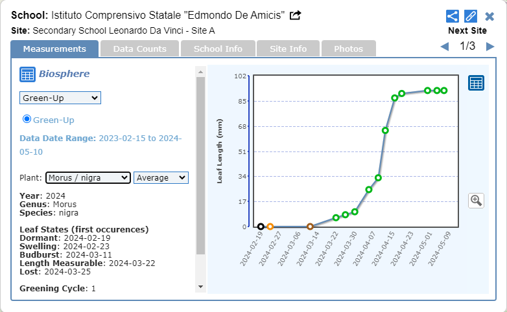Viewport: 507px width, 312px height.
Task: Open school page via external link icon
Action: pyautogui.click(x=296, y=16)
